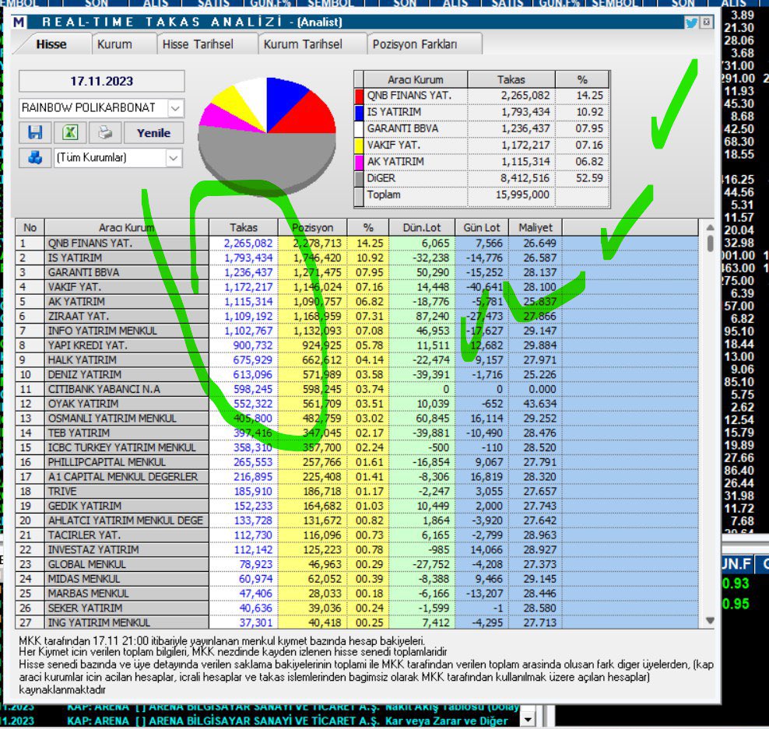Select the OSMANLI YATIRIM MENKUL row
769x729 pixels.
(357, 418)
